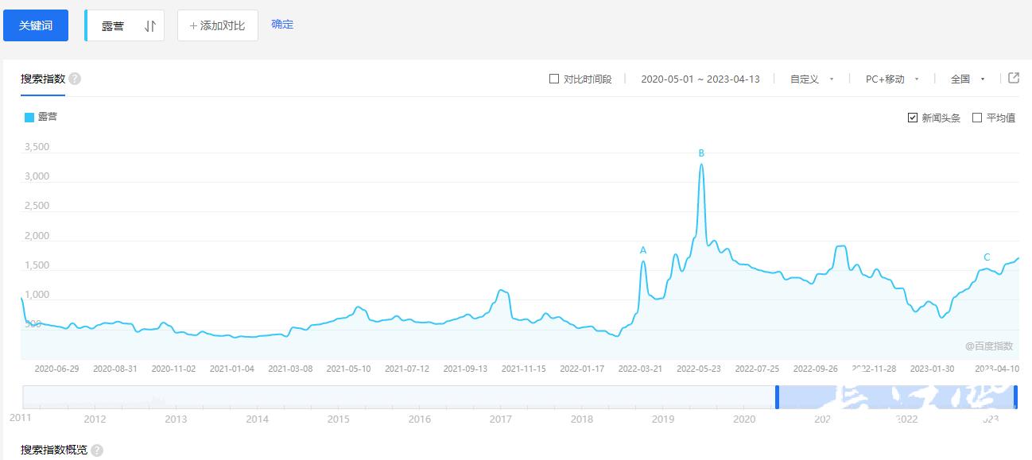Viewport: 1032px width, 460px height.
Task: Toggle the 露营 legend color square
Action: [29, 118]
